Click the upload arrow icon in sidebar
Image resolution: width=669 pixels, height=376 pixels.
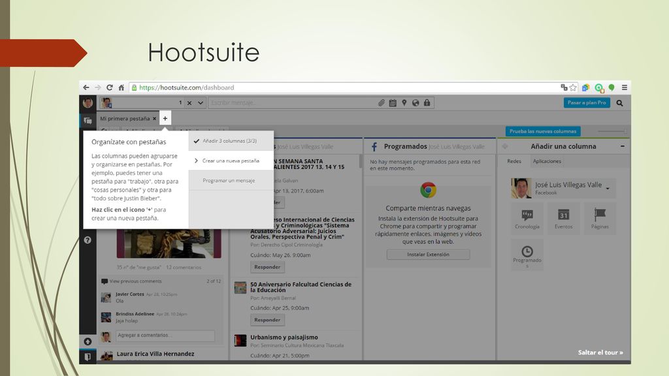(88, 341)
